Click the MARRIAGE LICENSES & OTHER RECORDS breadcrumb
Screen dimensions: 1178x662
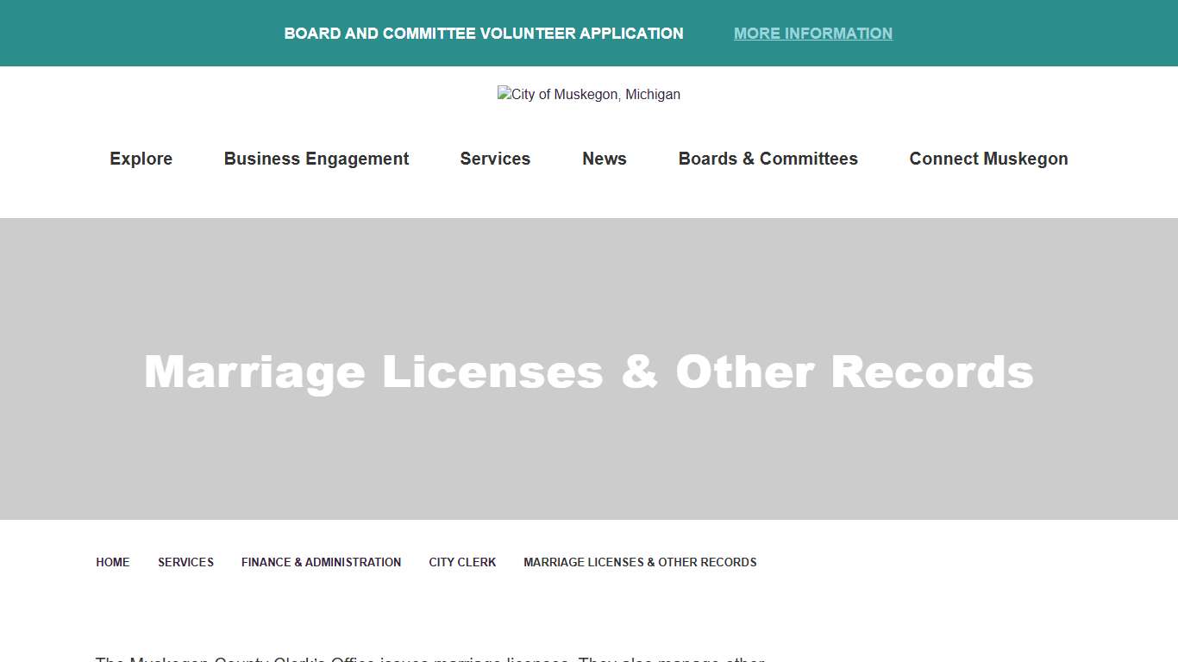(x=639, y=562)
